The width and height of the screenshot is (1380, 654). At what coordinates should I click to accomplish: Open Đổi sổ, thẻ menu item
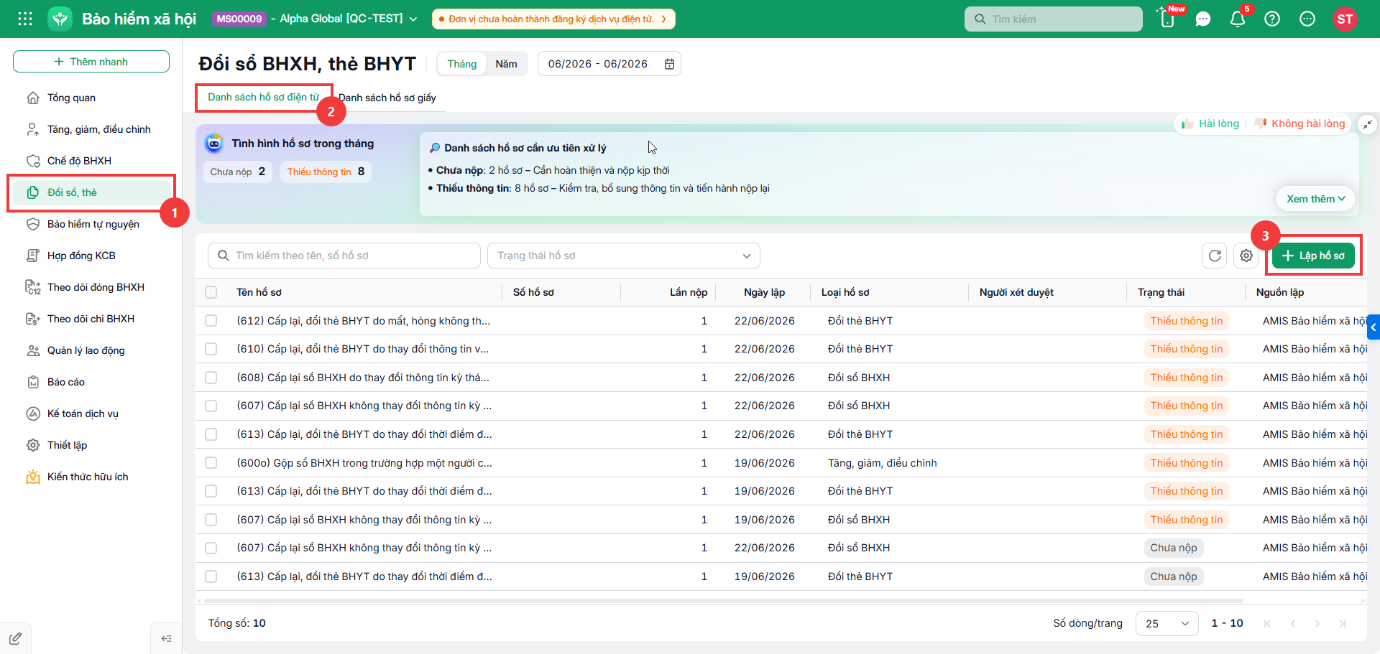point(92,192)
